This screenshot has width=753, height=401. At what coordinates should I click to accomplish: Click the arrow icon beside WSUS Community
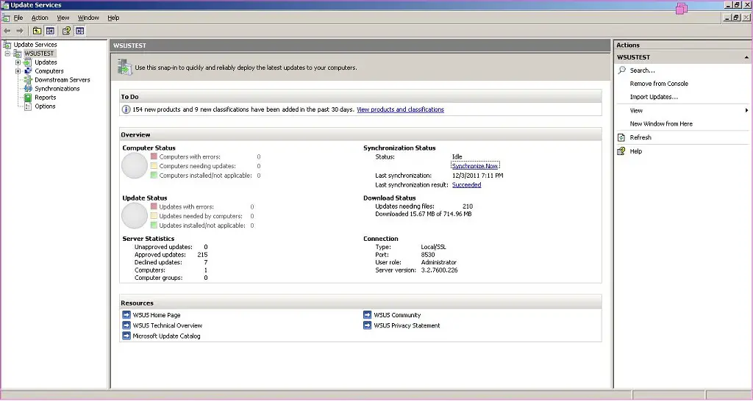click(x=368, y=314)
